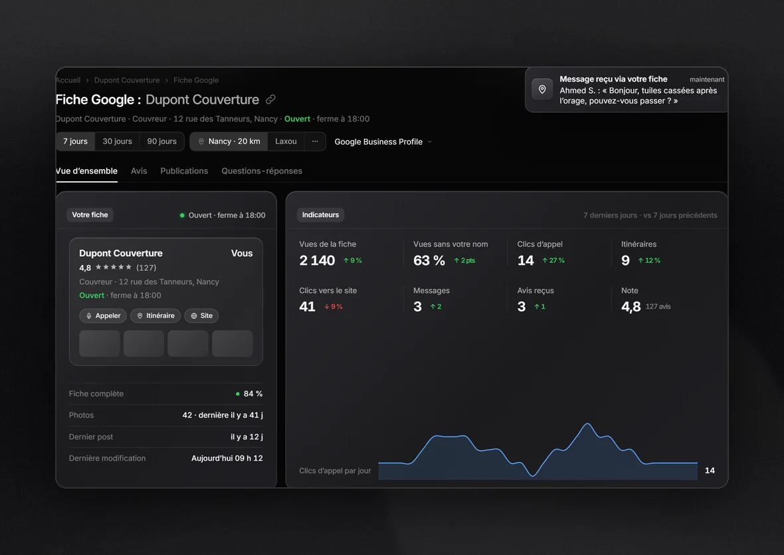This screenshot has width=784, height=555.
Task: Open the map pin icon in message notification
Action: [x=542, y=90]
